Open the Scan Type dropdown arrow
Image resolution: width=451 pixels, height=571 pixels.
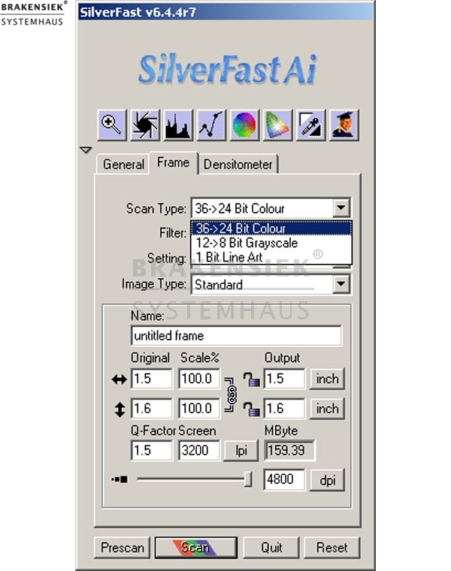(341, 208)
